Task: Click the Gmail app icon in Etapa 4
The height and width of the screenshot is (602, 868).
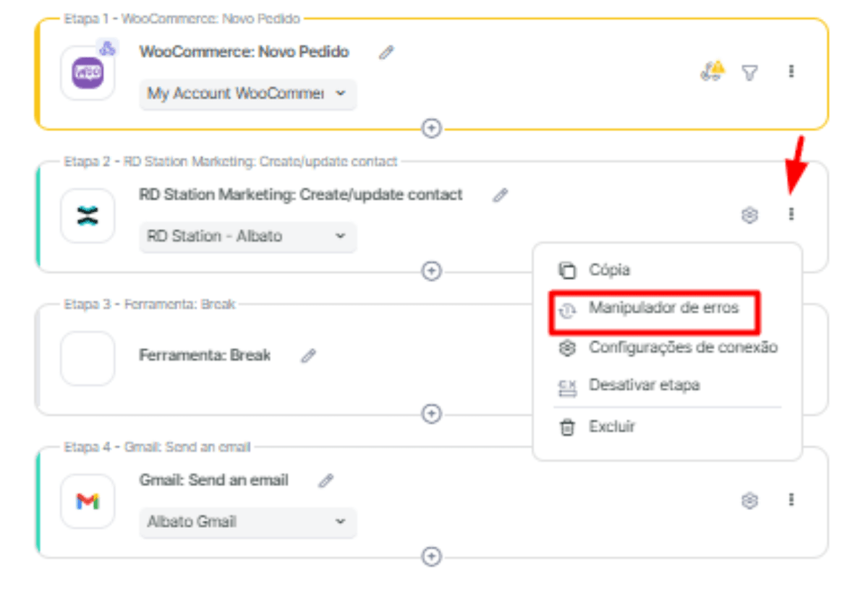Action: click(88, 501)
